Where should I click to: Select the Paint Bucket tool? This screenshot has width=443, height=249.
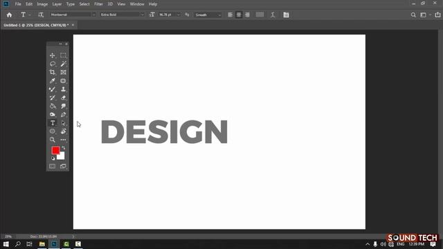point(53,106)
